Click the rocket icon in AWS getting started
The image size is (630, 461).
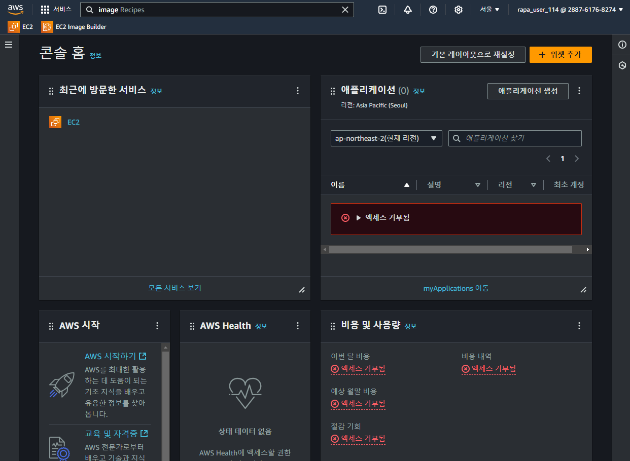(x=62, y=385)
